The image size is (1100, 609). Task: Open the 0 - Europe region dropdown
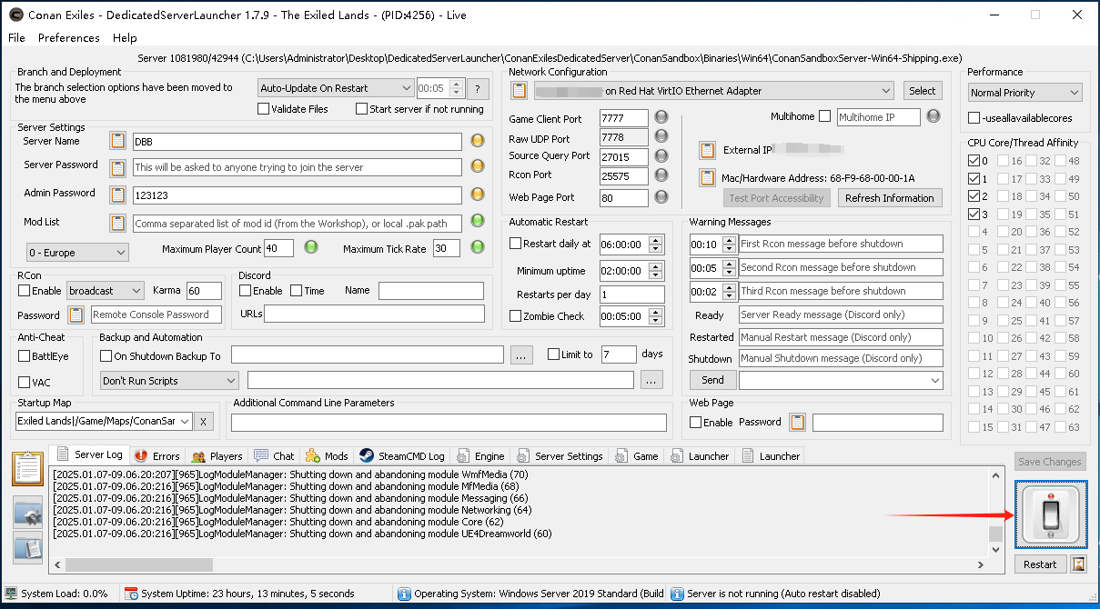point(77,252)
